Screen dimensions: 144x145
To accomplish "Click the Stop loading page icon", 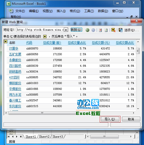I will point(100,30).
